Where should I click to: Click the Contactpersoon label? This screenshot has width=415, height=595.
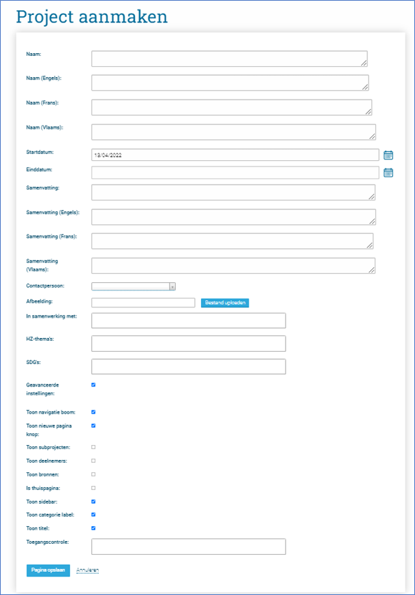(45, 286)
